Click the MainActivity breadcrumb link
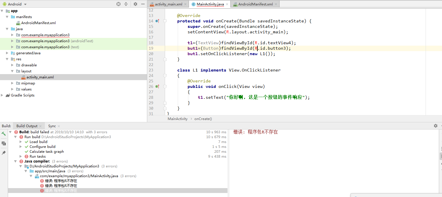The height and width of the screenshot is (197, 442). pos(178,119)
